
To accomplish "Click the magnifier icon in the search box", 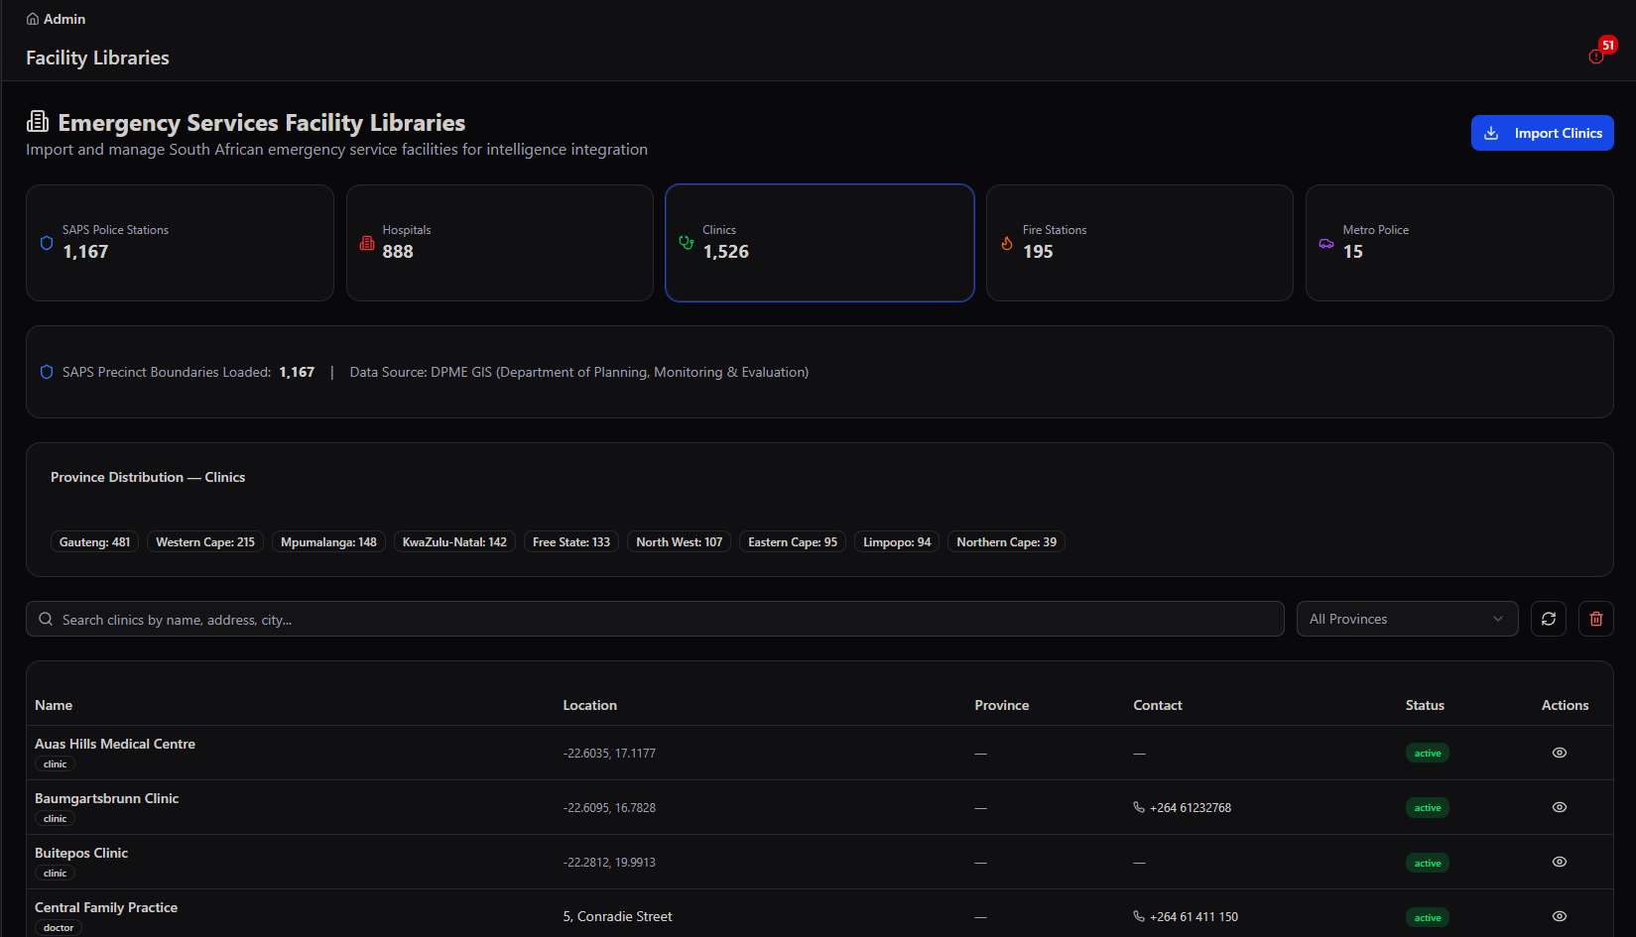I will [46, 619].
